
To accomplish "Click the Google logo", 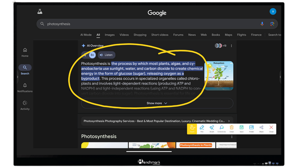I will click(x=157, y=13).
